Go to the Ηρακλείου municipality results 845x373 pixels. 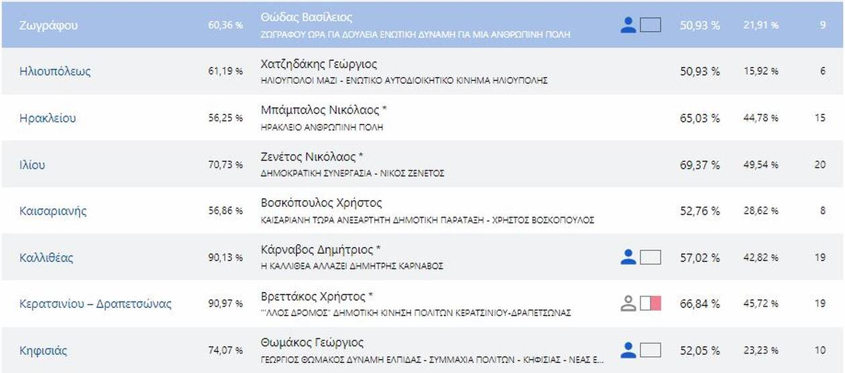[x=48, y=119]
